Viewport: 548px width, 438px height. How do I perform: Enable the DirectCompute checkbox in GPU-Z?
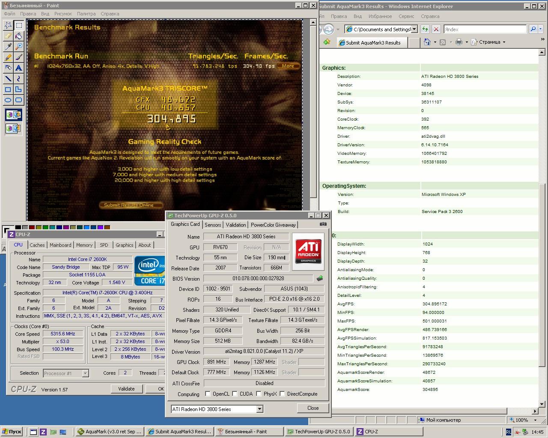pyautogui.click(x=282, y=394)
